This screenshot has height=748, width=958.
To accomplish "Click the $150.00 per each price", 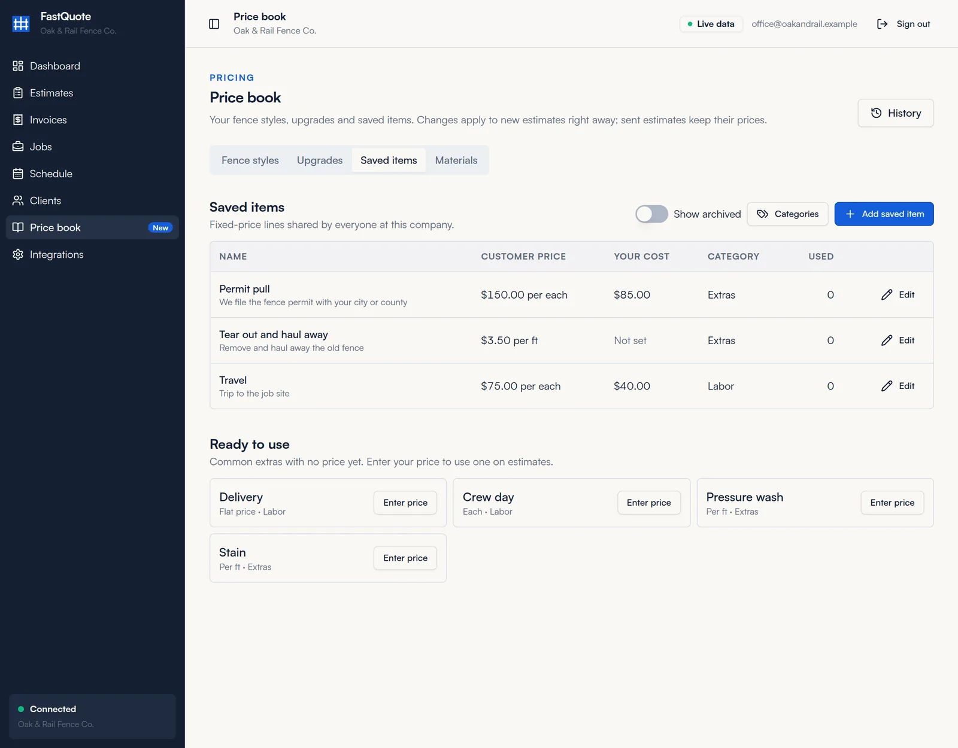I will 524,295.
